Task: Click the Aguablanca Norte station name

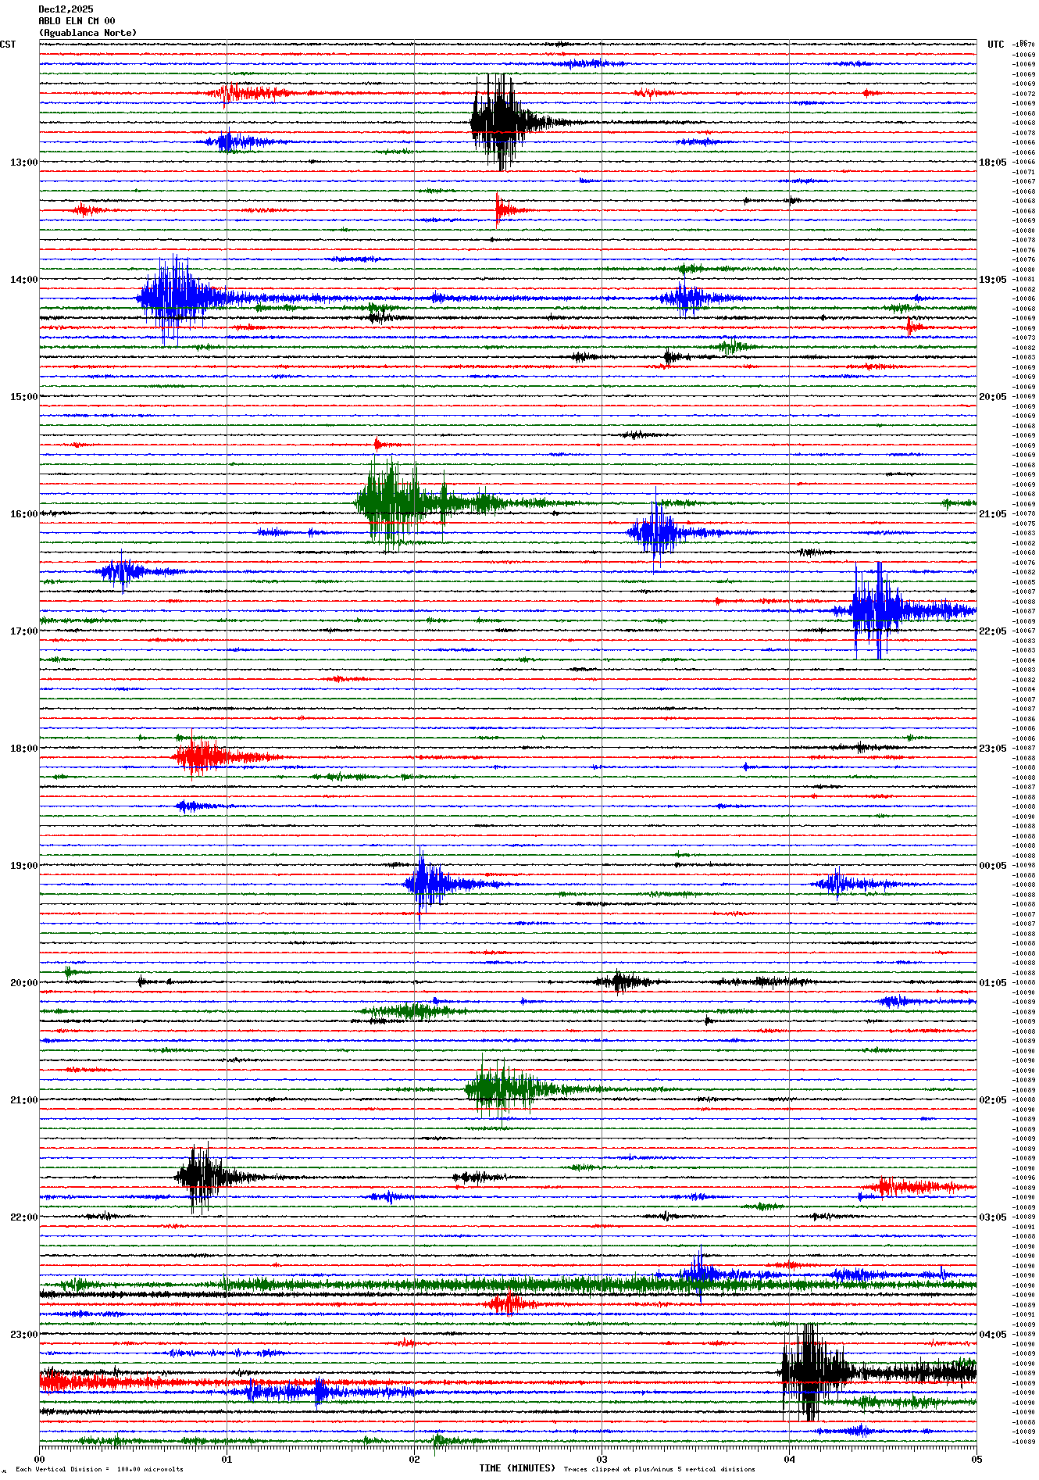Action: (87, 33)
